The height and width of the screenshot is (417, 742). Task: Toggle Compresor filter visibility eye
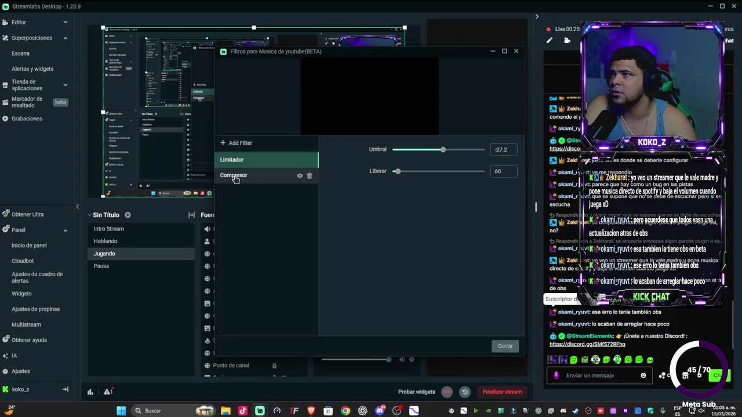coord(300,175)
